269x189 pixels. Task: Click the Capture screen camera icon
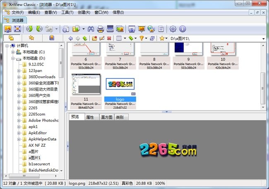click(x=132, y=29)
